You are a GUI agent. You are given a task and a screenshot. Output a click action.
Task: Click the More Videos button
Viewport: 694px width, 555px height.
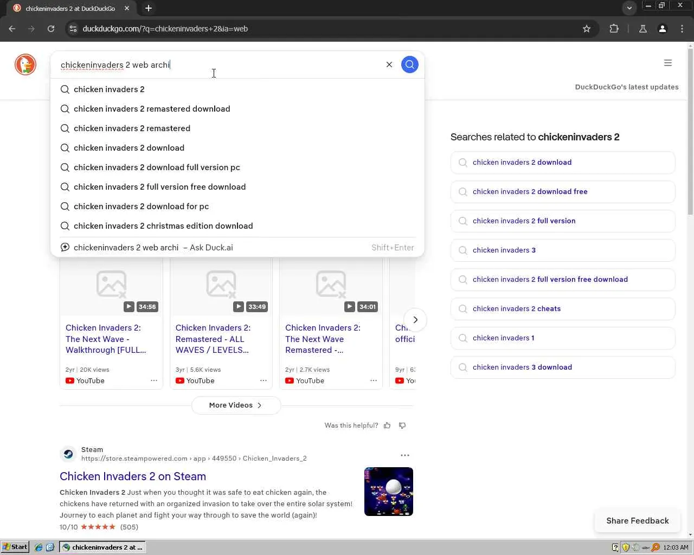click(x=236, y=405)
